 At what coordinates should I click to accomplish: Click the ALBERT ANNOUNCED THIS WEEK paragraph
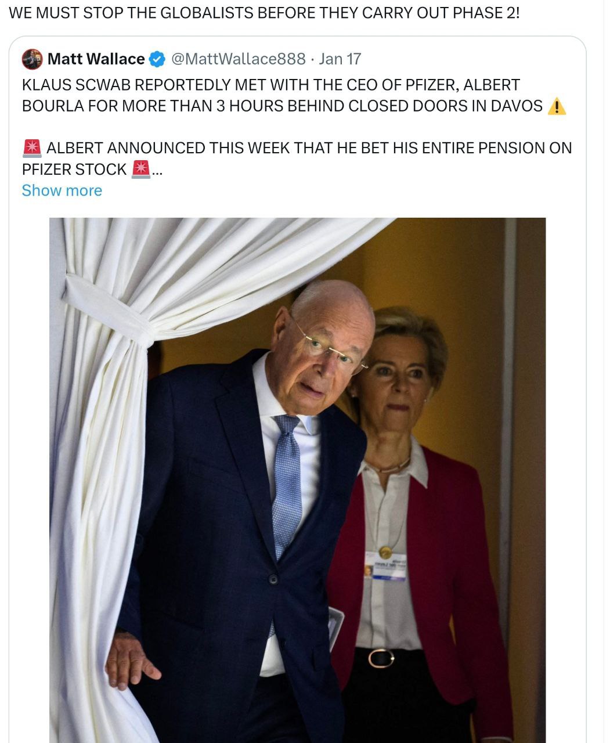pyautogui.click(x=297, y=158)
